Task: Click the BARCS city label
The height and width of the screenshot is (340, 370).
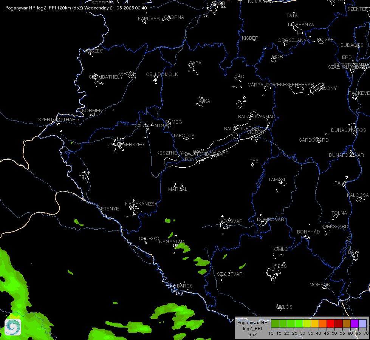Action: [x=184, y=286]
